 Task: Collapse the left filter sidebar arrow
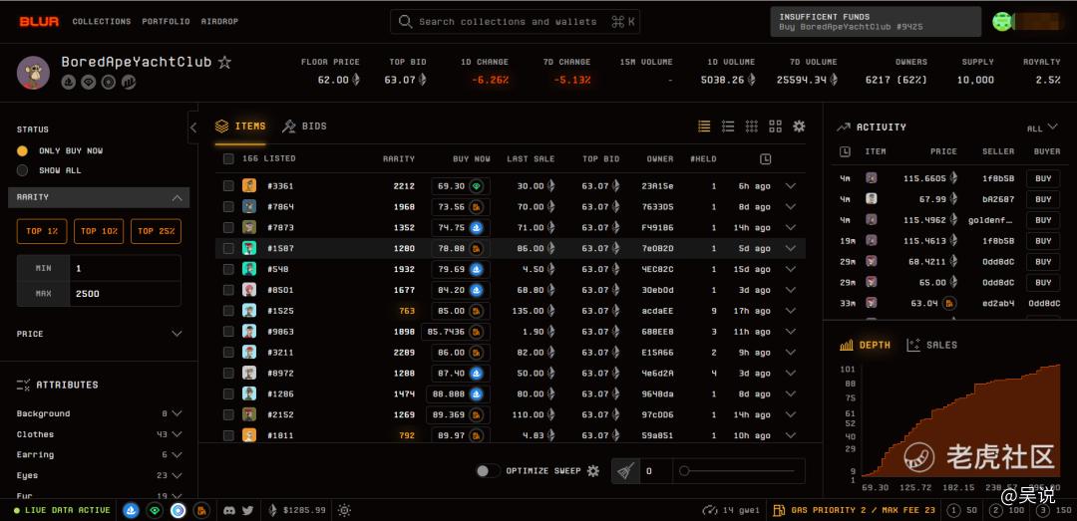pos(193,127)
